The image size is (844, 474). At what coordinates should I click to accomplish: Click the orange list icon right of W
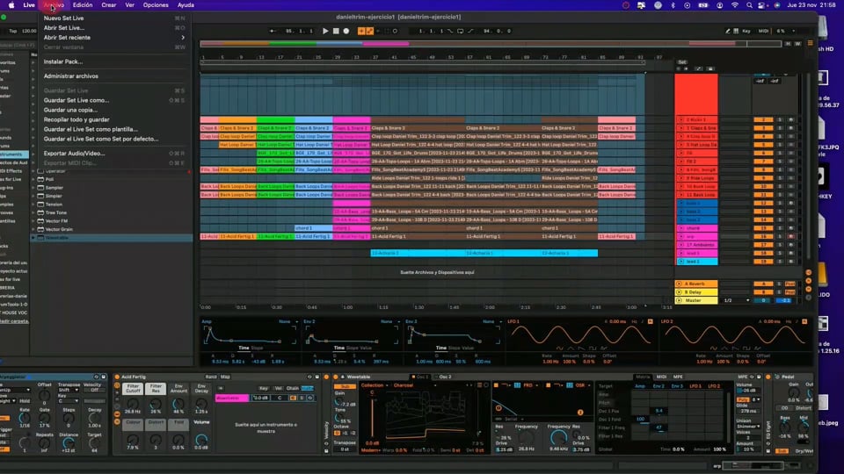[810, 43]
